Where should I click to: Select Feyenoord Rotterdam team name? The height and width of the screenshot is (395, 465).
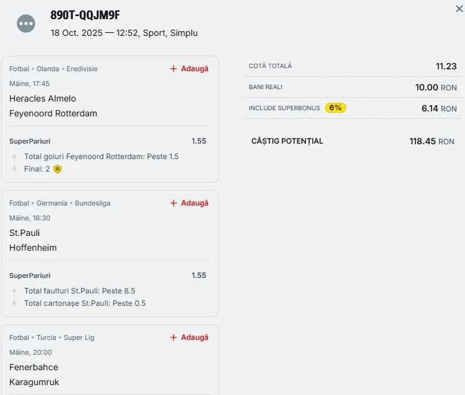click(53, 113)
